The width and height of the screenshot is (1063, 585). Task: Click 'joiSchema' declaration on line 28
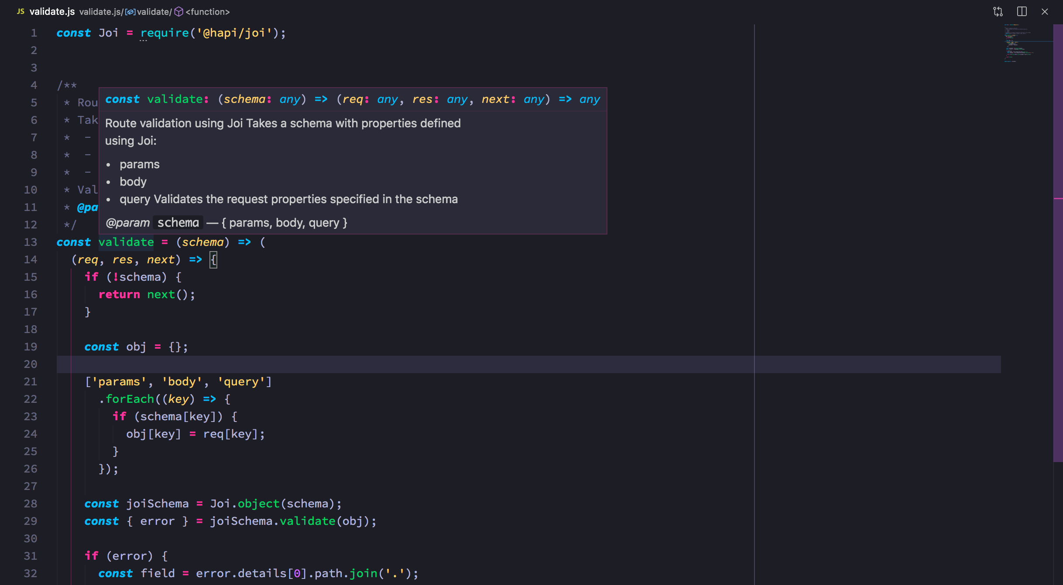pyautogui.click(x=158, y=504)
